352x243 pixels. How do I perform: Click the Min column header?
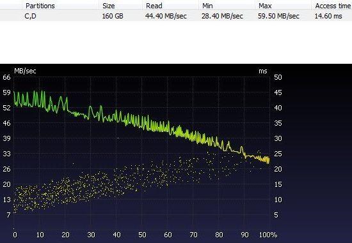click(x=227, y=5)
